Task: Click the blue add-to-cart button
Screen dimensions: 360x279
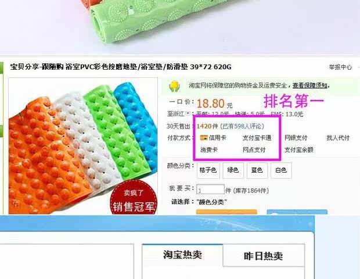Action: coord(297,212)
